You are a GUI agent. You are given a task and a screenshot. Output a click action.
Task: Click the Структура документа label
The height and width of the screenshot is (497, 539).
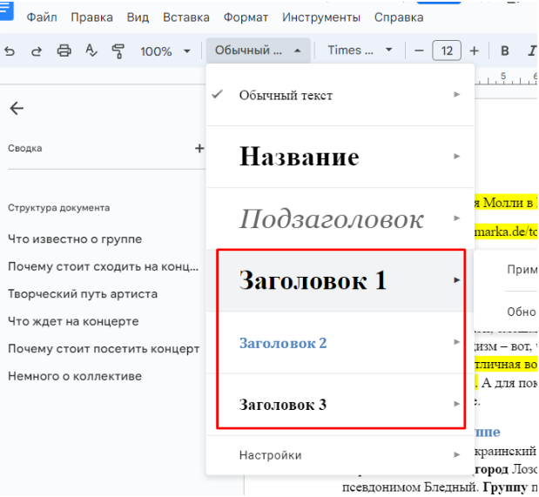pyautogui.click(x=59, y=208)
